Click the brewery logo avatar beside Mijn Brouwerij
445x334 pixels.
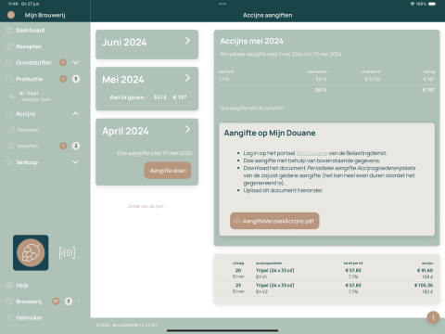11,15
